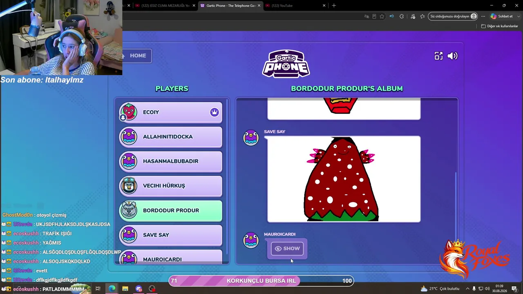
Task: Open Diğer sık kullanılanlar folder
Action: pyautogui.click(x=499, y=26)
